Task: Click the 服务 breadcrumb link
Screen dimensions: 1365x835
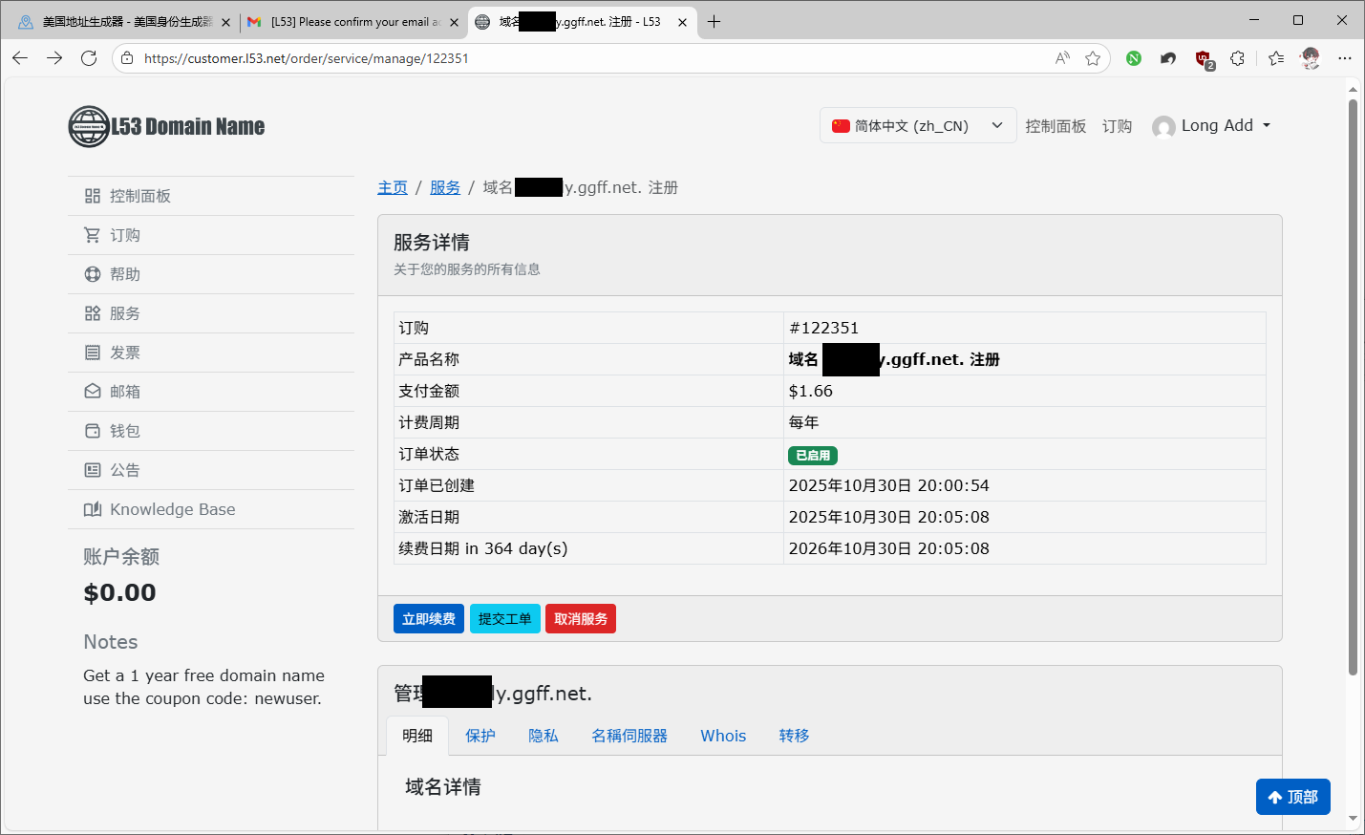Action: (x=445, y=188)
